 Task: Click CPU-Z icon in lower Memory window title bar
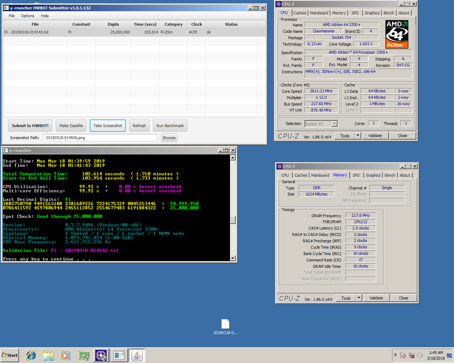coord(279,166)
